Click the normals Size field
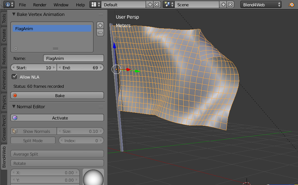This screenshot has width=298, height=185. 80,131
